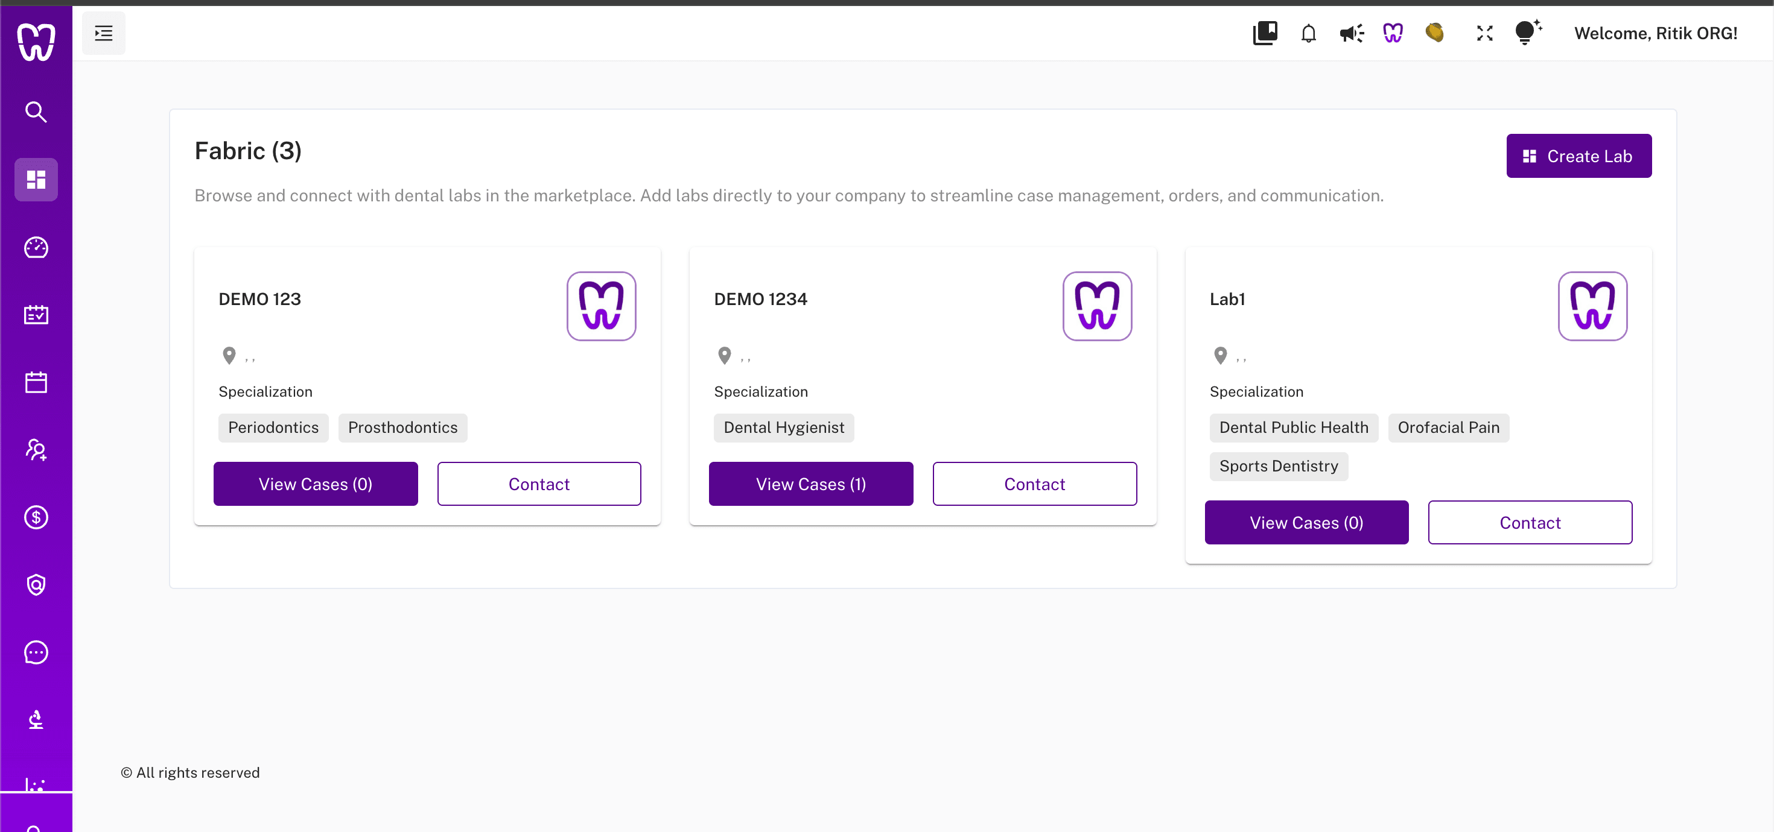1774x832 pixels.
Task: View cases for DEMO 1234
Action: [x=811, y=484]
